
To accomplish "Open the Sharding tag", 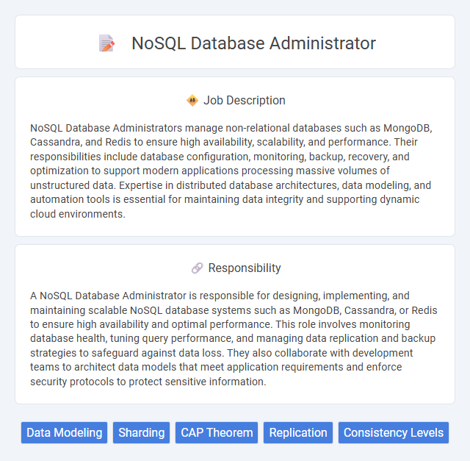I will pyautogui.click(x=141, y=433).
